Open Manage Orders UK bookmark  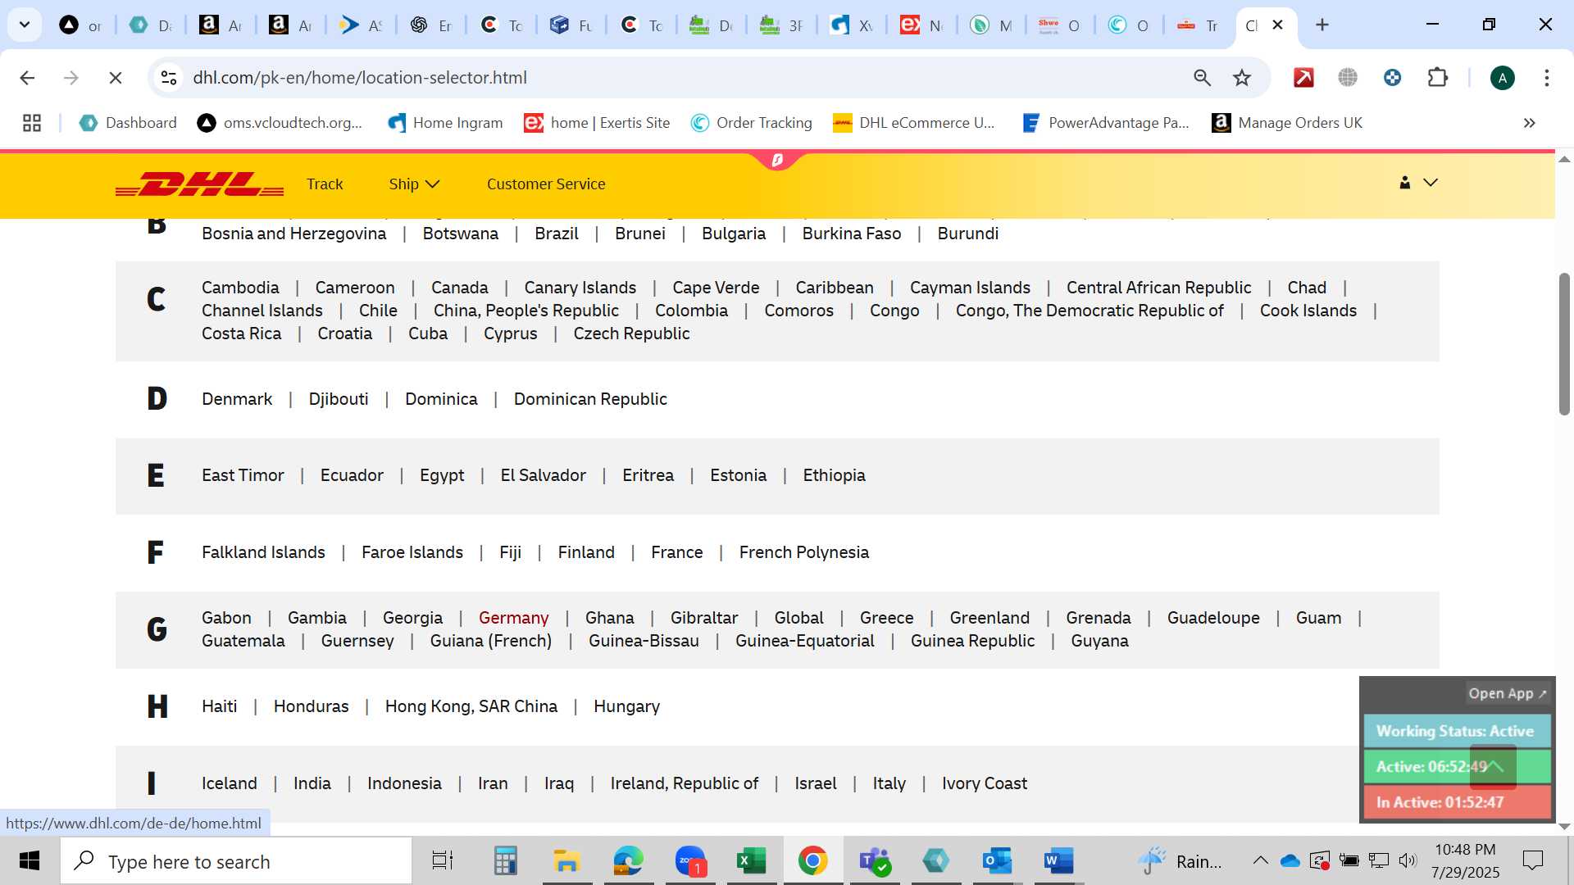point(1287,123)
